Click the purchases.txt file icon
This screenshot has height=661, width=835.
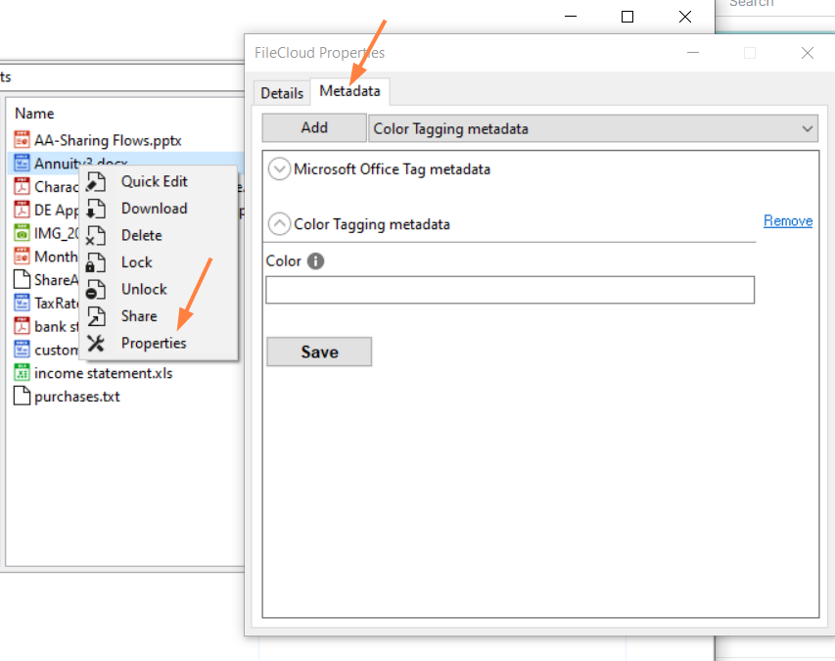[x=23, y=397]
